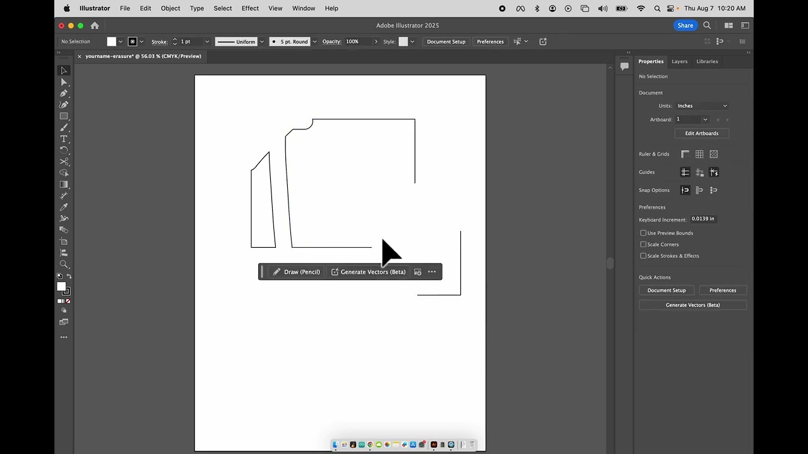808x454 pixels.
Task: Toggle show guides
Action: [x=685, y=172]
